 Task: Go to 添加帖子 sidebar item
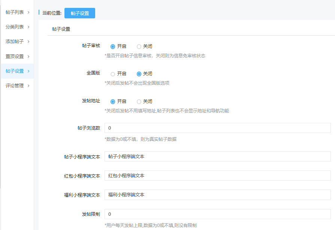click(15, 42)
